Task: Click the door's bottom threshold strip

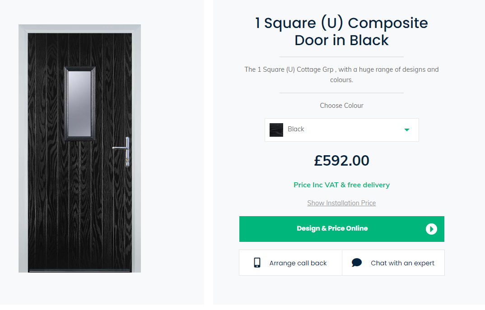Action: click(x=79, y=271)
